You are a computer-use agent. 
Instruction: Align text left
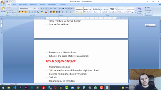coord(51,12)
